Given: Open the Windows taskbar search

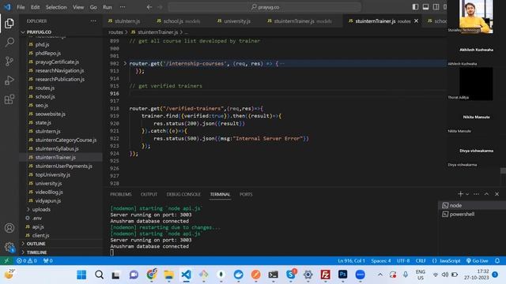Looking at the screenshot, I should (x=99, y=275).
